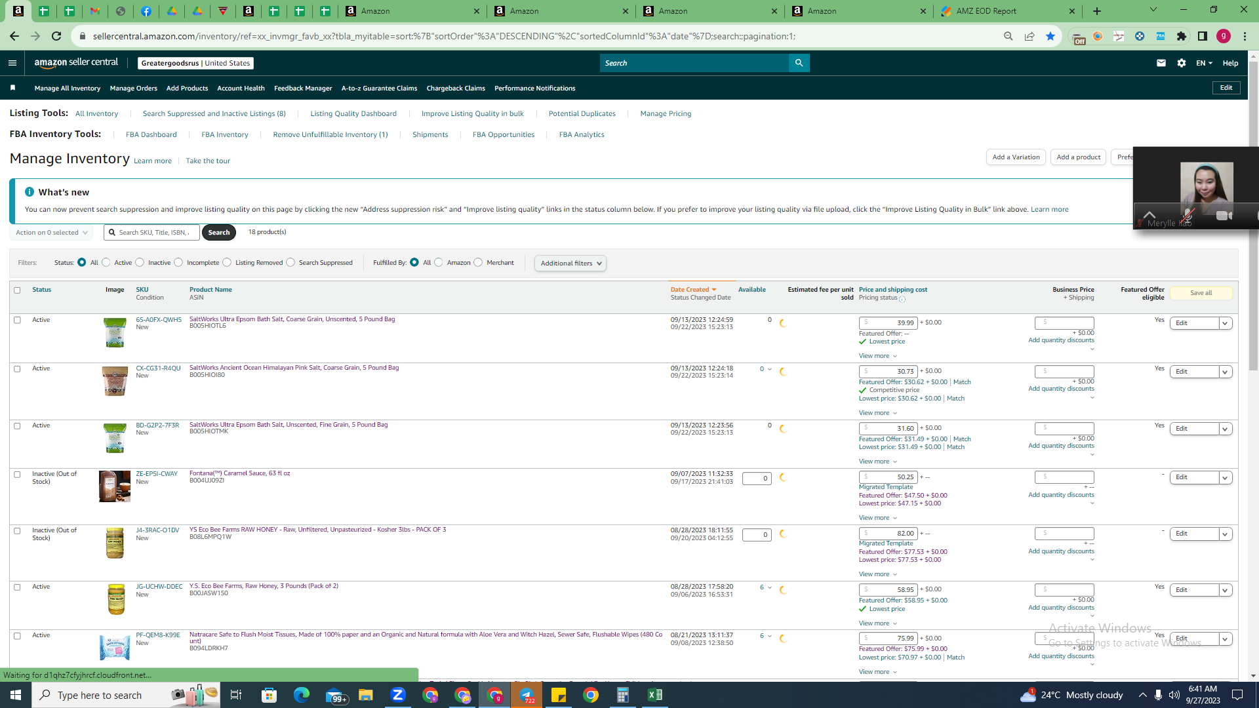Click Match link beside Featured Offer $30.62
Viewport: 1259px width, 708px height.
click(x=962, y=382)
